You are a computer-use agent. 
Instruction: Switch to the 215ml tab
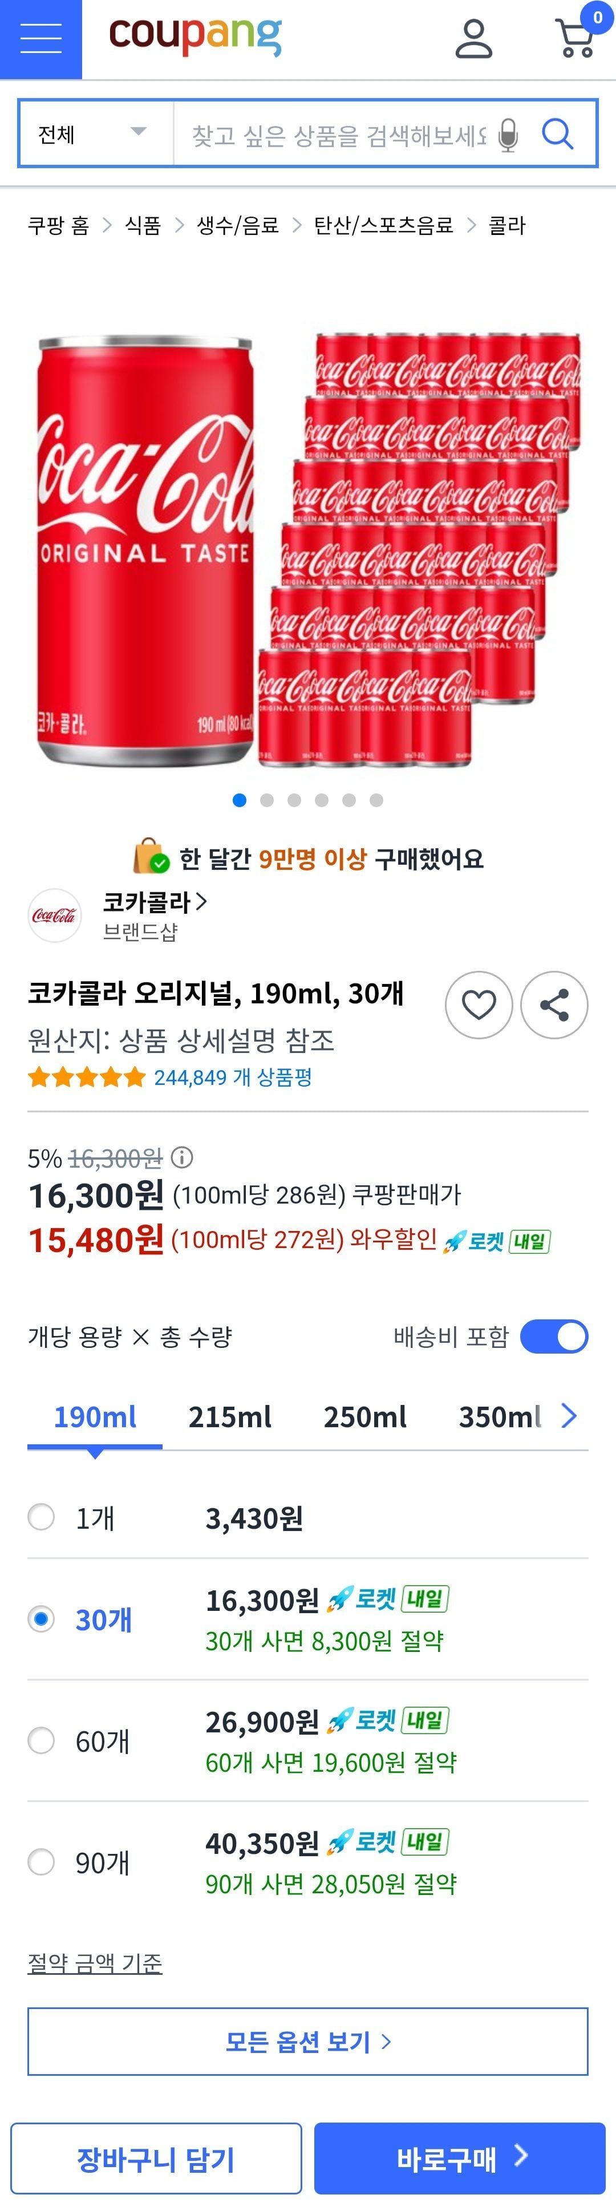click(x=230, y=1417)
